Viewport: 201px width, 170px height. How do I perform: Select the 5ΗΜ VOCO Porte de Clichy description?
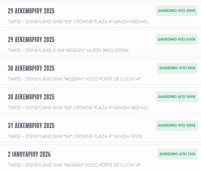pos(74,165)
